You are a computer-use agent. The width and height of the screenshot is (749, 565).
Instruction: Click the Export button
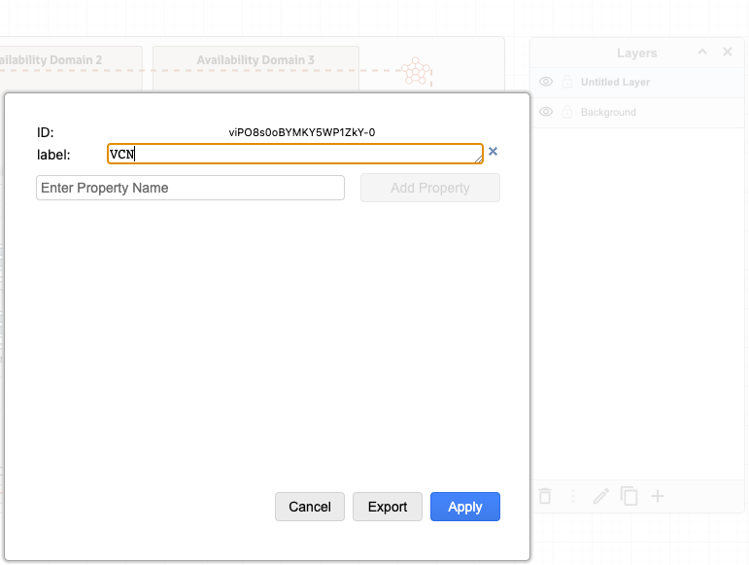point(388,507)
